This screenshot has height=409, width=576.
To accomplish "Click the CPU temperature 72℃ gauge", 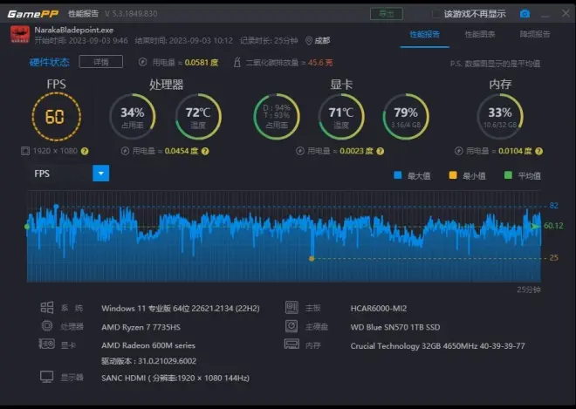I will pos(198,117).
